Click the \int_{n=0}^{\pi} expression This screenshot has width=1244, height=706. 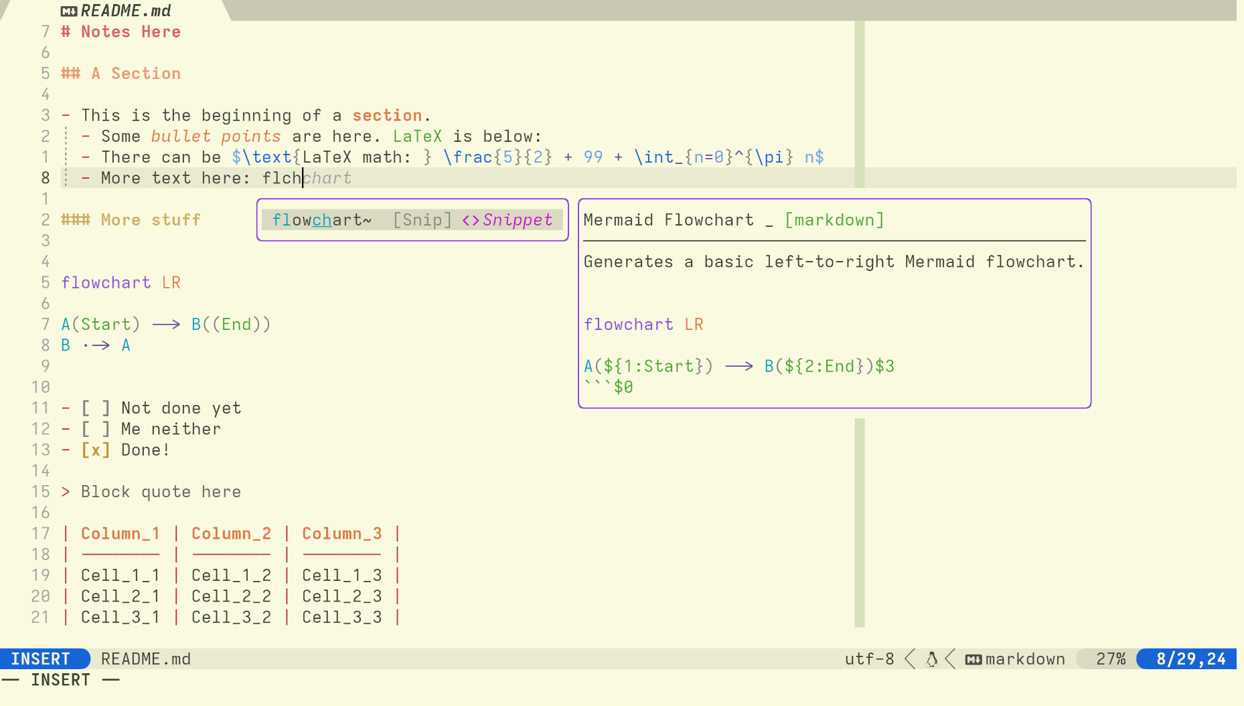pos(714,157)
